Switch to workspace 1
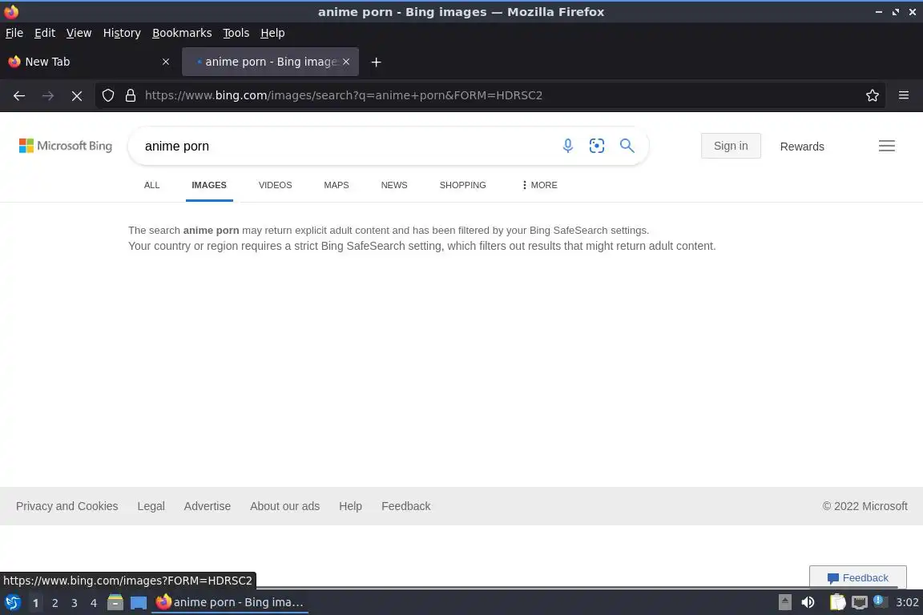This screenshot has width=923, height=615. pos(35,603)
